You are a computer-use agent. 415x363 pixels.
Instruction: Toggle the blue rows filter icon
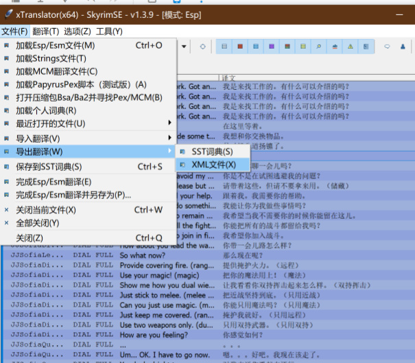click(x=256, y=47)
